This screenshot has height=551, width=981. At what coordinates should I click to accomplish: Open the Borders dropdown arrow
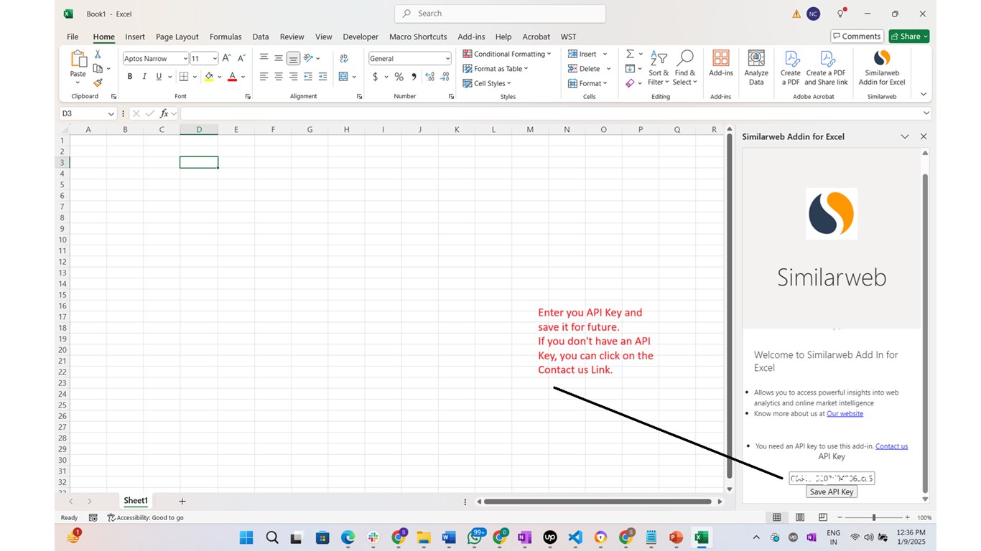coord(195,77)
